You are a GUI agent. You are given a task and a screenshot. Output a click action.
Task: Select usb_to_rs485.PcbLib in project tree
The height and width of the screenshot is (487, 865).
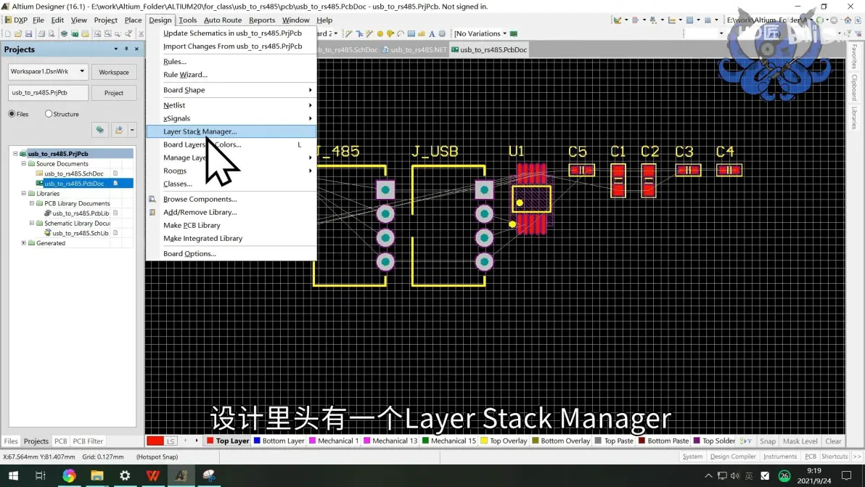[x=81, y=213]
